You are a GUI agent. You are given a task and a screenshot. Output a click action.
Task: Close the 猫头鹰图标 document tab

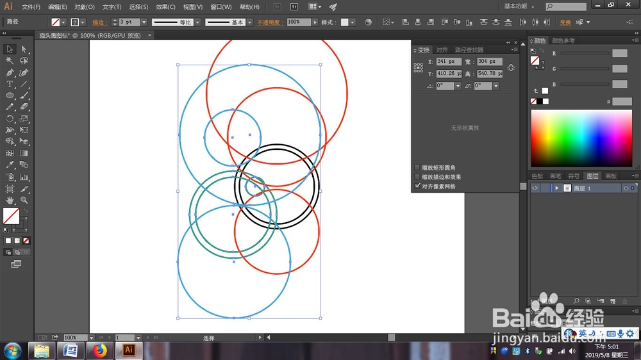coord(149,35)
